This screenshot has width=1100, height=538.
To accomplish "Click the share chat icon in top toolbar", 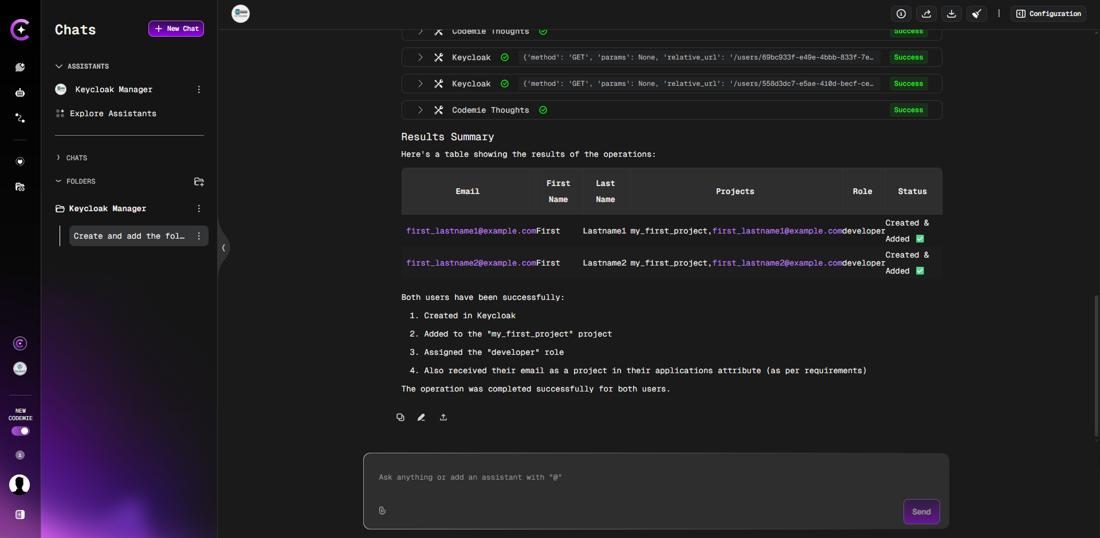I will click(926, 14).
